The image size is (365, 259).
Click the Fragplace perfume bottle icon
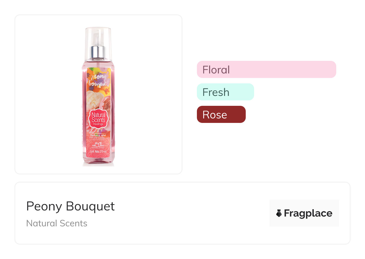(279, 213)
